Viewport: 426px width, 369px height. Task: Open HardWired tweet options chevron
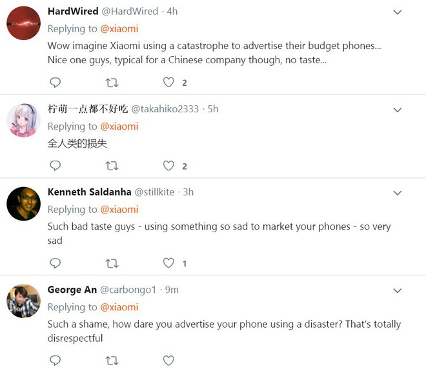398,12
